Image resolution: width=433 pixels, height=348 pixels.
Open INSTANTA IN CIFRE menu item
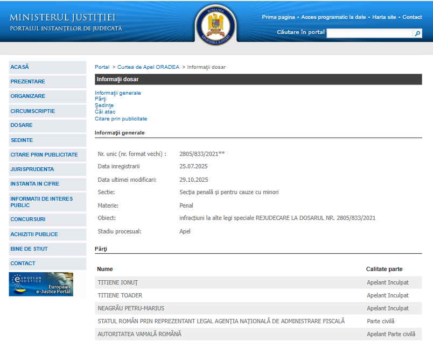pyautogui.click(x=35, y=184)
